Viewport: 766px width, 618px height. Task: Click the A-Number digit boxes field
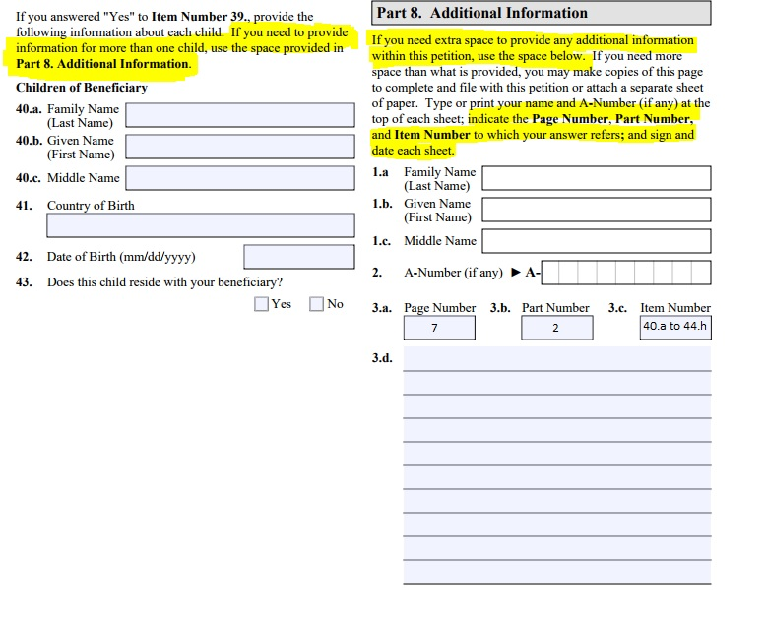[x=625, y=273]
